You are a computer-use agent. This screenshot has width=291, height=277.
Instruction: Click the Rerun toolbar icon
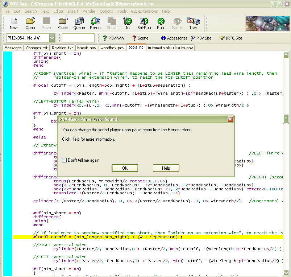(95, 24)
